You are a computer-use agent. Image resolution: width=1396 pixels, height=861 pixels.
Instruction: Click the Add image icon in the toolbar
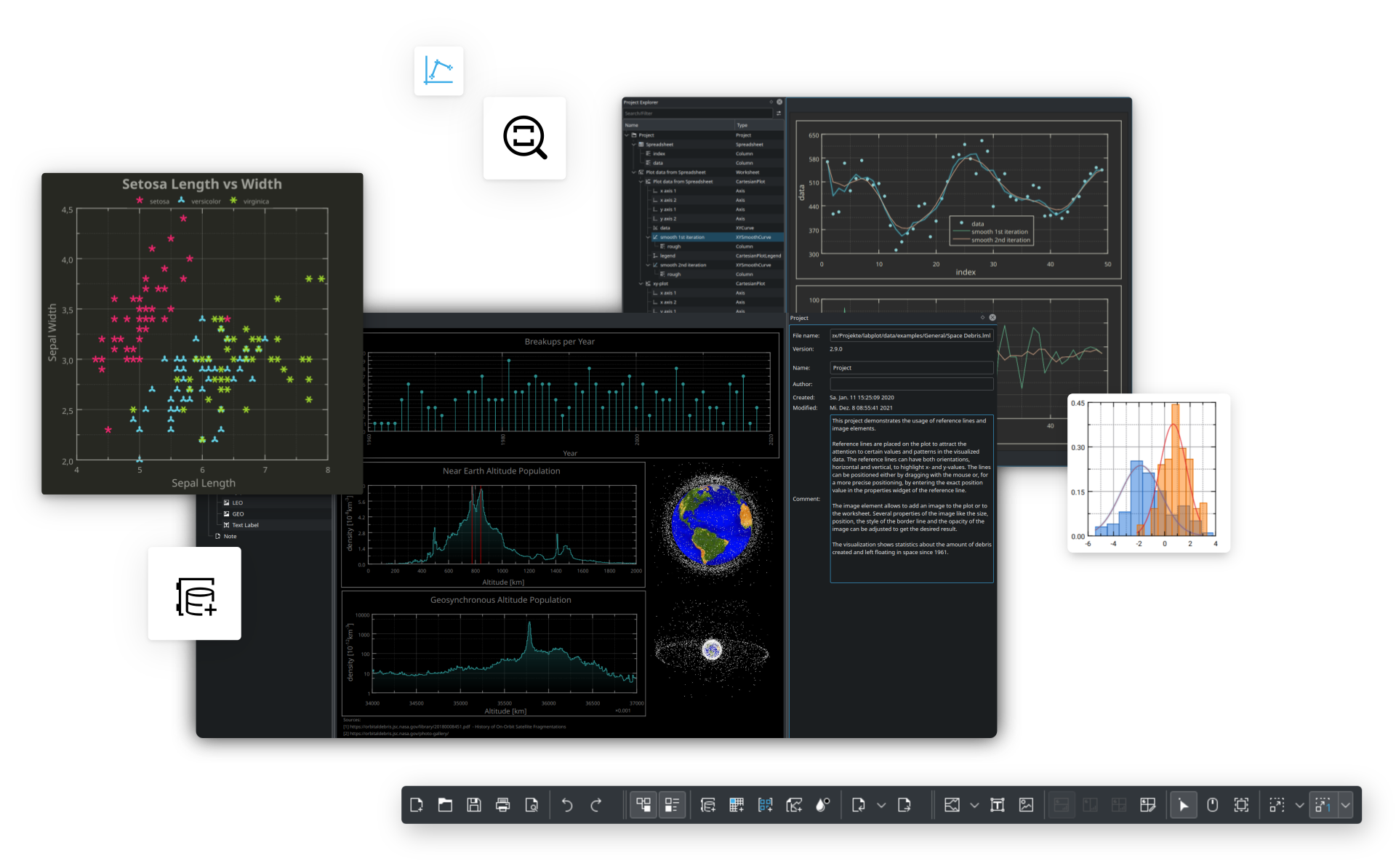click(1026, 805)
